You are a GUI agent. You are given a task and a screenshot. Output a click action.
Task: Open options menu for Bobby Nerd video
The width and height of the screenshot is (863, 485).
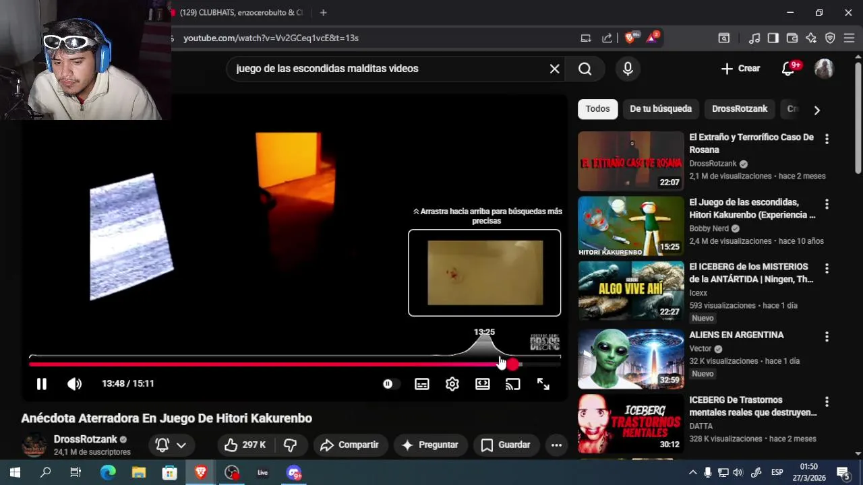click(x=827, y=204)
